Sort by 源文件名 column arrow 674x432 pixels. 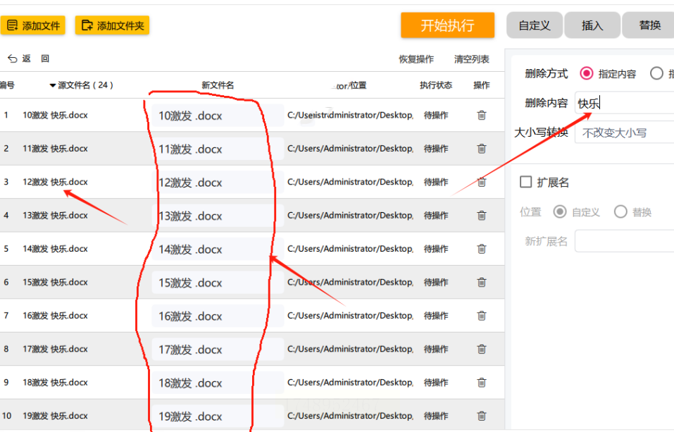tap(52, 85)
